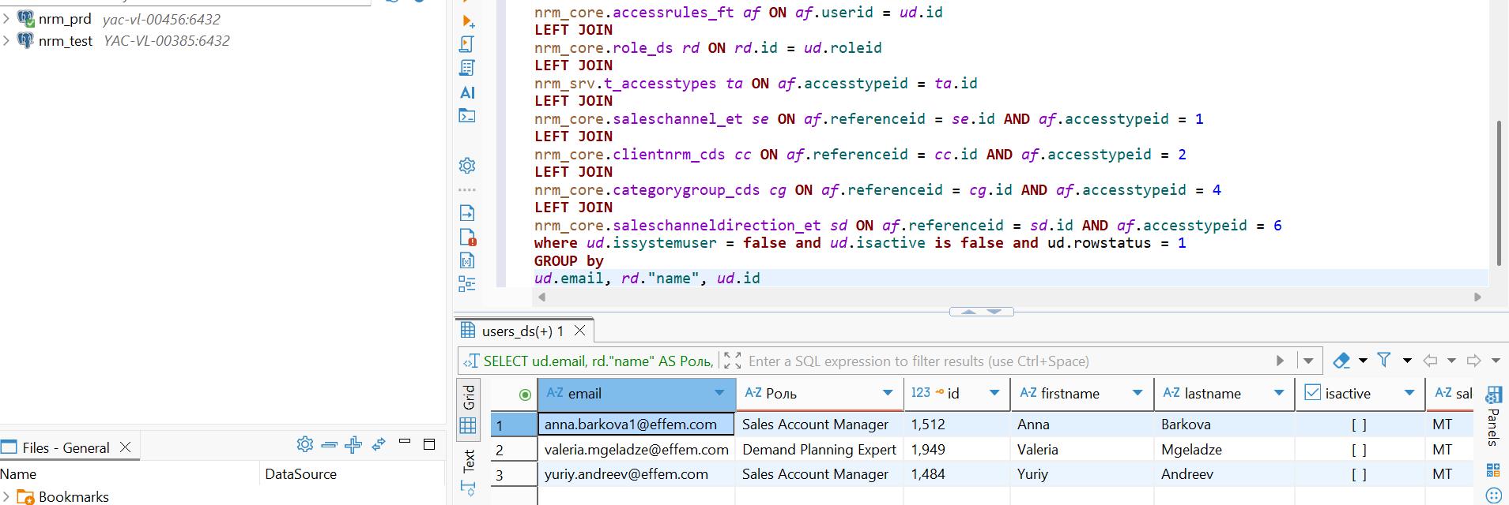The width and height of the screenshot is (1509, 505).
Task: Toggle isactive checkbox for Valeria Mgeladze row
Action: coord(1359,450)
